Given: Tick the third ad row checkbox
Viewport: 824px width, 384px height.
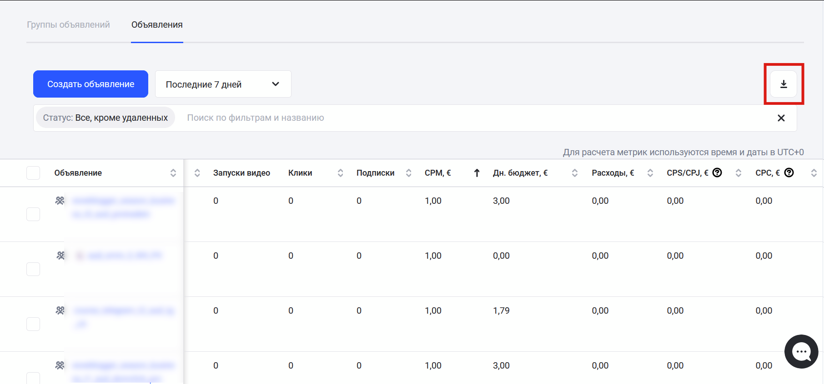Looking at the screenshot, I should tap(33, 324).
